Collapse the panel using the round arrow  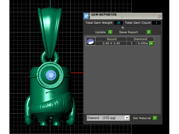click(123, 28)
